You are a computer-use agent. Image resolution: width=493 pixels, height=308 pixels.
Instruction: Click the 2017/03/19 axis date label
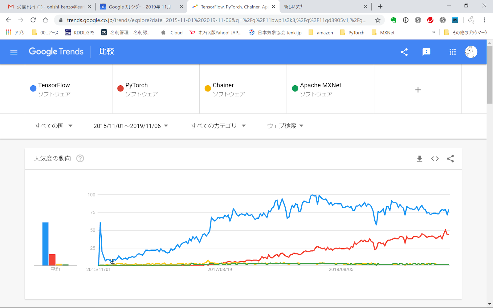coord(220,269)
